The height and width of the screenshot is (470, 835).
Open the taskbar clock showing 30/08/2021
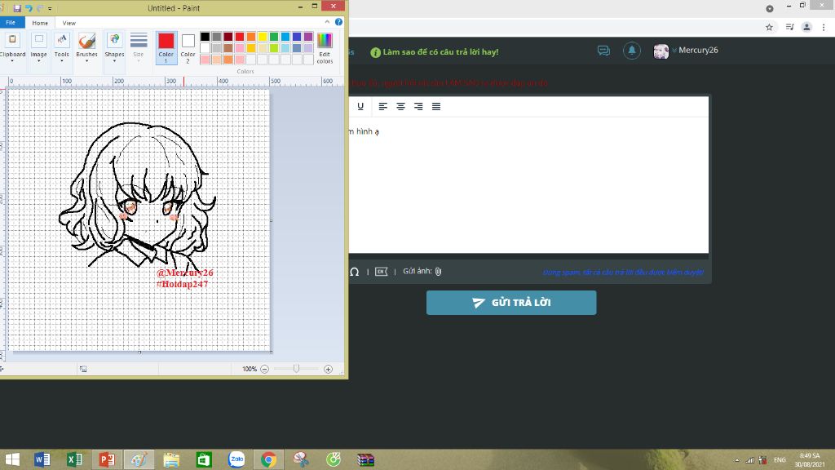coord(810,460)
